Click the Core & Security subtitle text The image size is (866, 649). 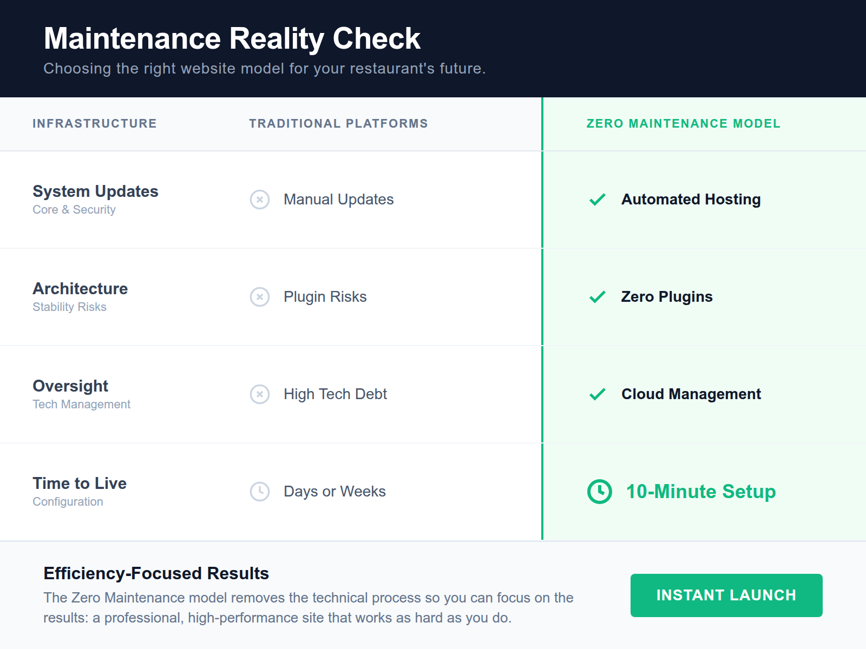coord(74,210)
